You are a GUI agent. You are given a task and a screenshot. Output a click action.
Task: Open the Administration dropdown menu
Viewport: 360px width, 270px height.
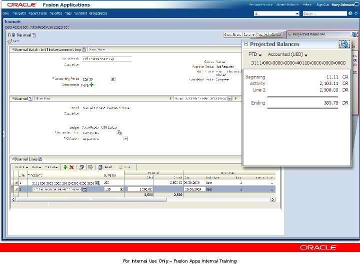coord(287,4)
